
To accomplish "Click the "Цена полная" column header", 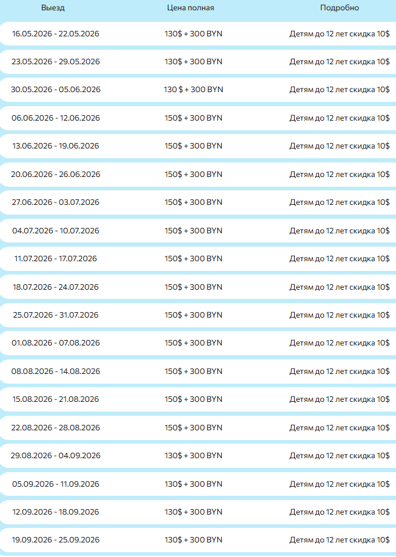I will point(190,8).
